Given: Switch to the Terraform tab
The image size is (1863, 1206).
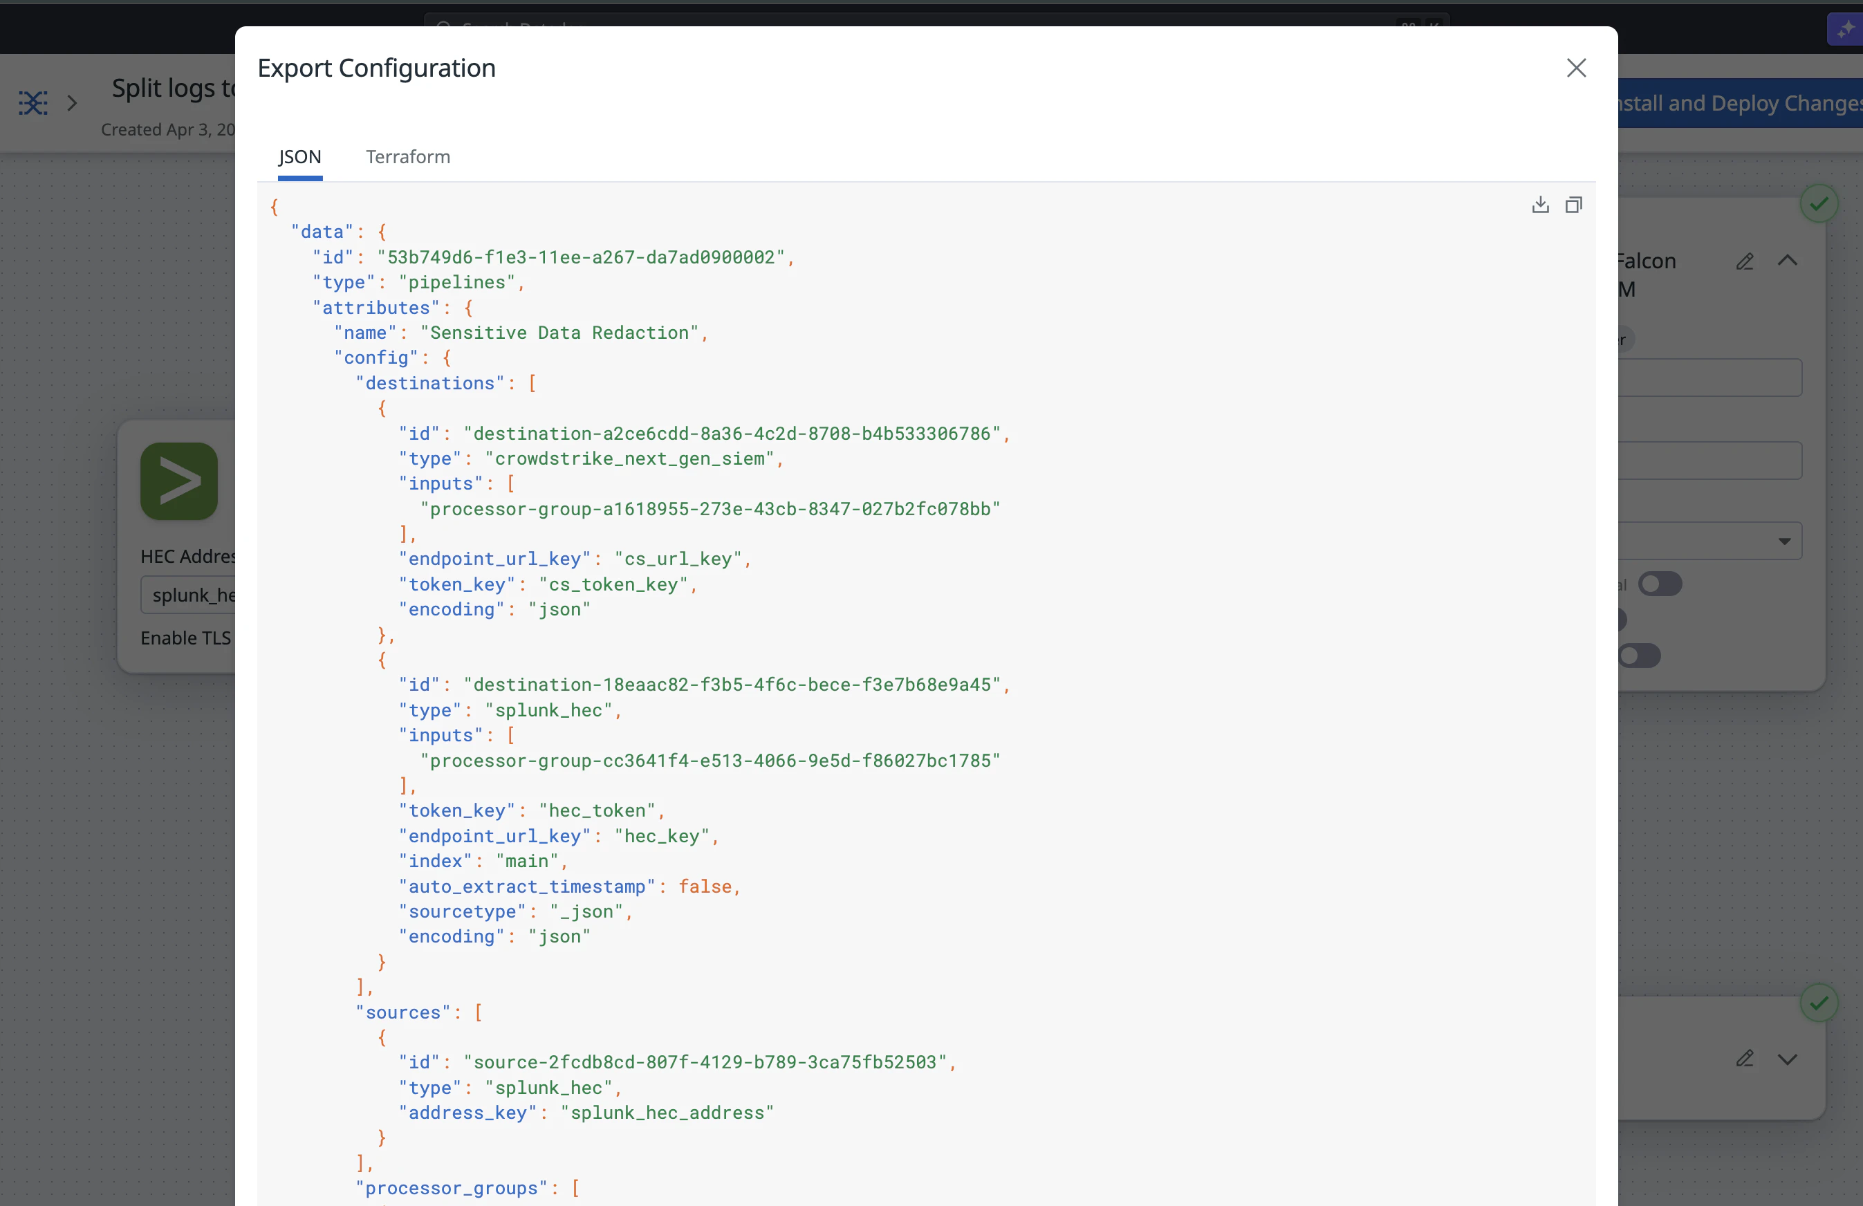Looking at the screenshot, I should pyautogui.click(x=408, y=156).
